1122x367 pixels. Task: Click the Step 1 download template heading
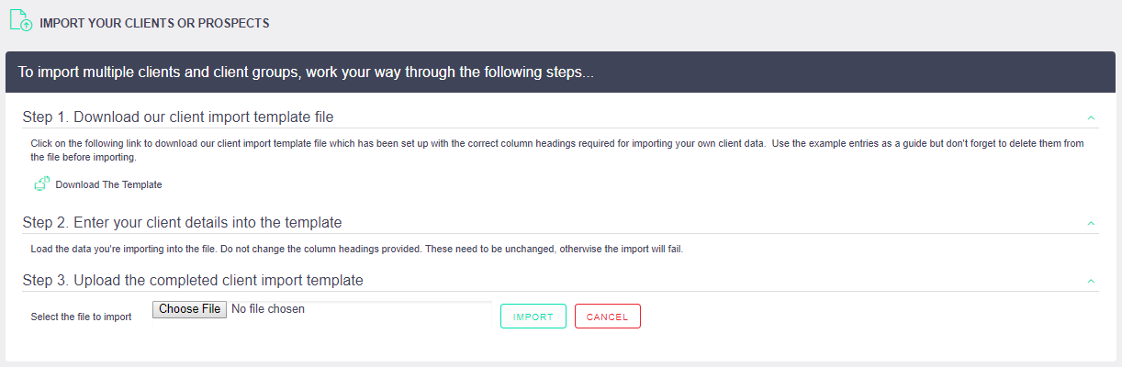pos(178,117)
